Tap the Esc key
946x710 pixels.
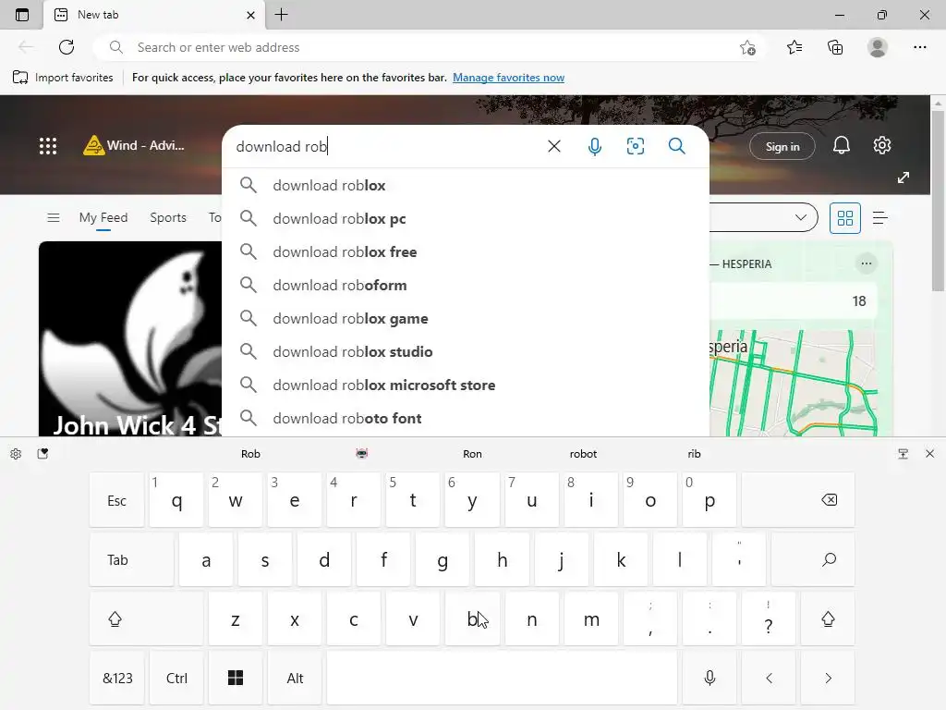click(117, 500)
